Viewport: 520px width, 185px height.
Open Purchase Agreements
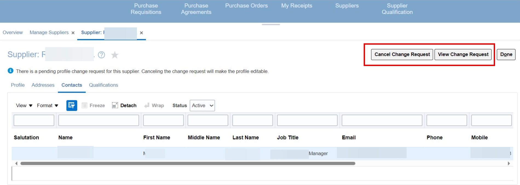tap(196, 9)
